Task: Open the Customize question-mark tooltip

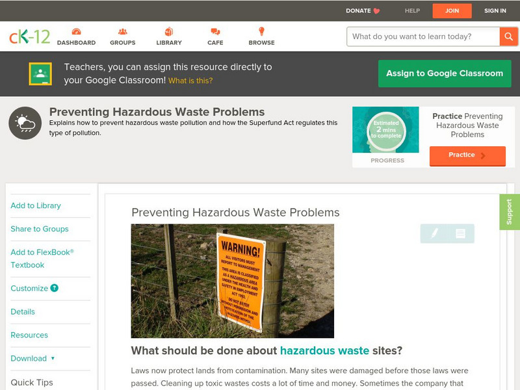Action: pyautogui.click(x=55, y=288)
